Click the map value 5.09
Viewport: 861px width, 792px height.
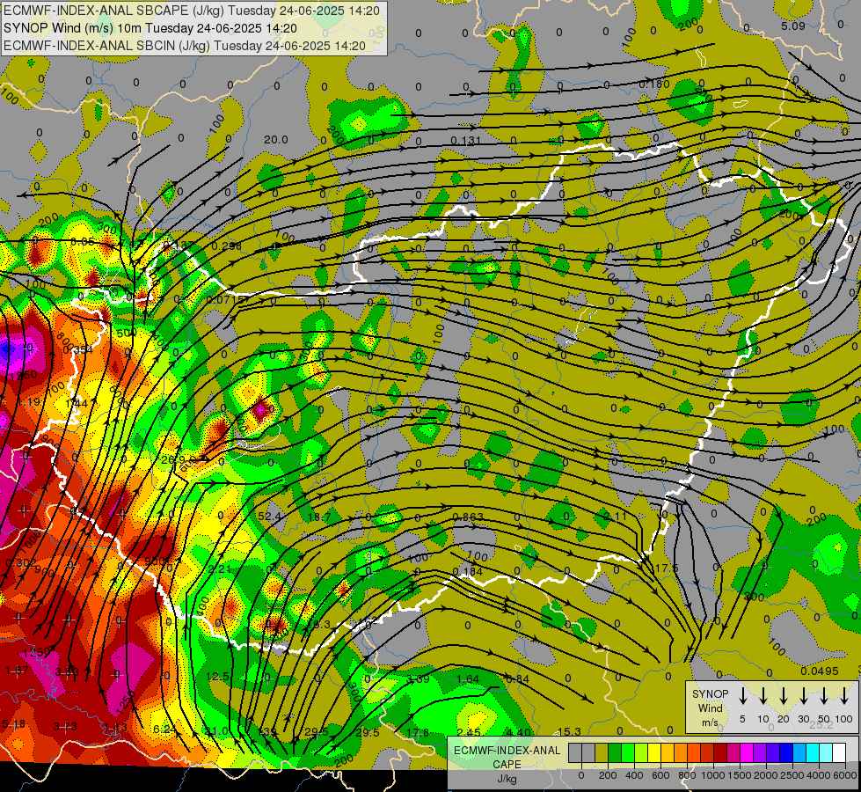[793, 26]
